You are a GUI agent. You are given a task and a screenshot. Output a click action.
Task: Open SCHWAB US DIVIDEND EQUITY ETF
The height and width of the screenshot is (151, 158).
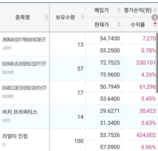tap(24, 64)
